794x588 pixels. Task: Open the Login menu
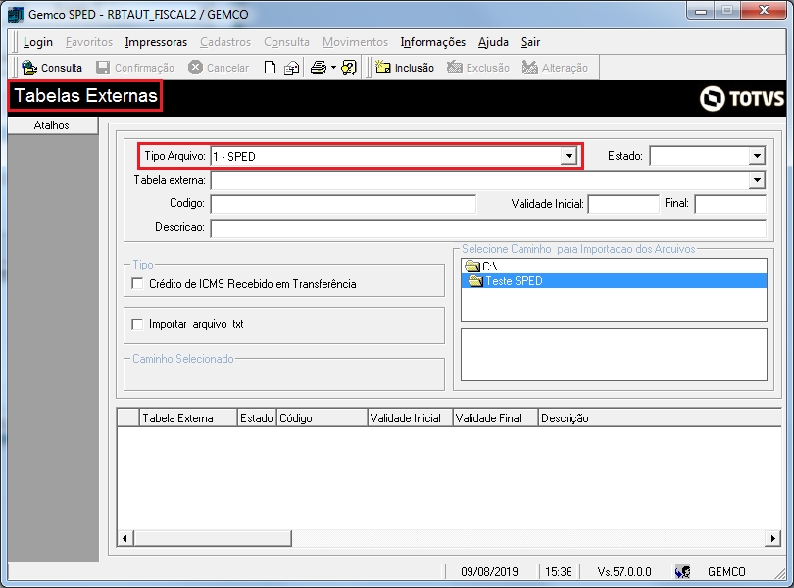click(x=38, y=42)
